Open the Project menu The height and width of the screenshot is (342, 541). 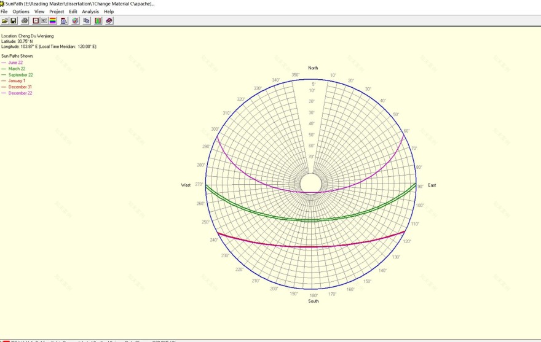[57, 12]
